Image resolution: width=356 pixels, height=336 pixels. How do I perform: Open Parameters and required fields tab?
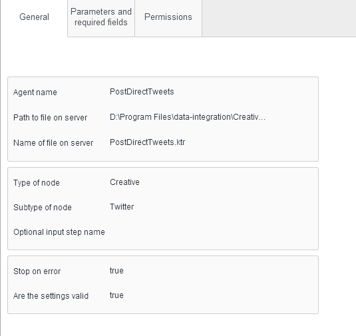(x=101, y=17)
